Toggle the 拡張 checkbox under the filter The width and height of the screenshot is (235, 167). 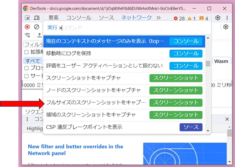pos(26,52)
